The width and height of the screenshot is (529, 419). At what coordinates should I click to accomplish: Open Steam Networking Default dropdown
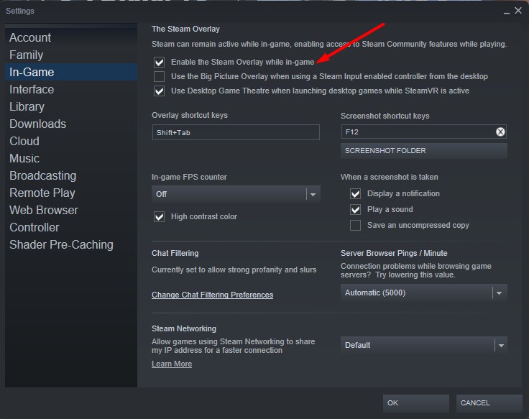[423, 345]
